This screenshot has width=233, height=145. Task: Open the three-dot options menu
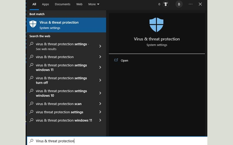point(190,4)
